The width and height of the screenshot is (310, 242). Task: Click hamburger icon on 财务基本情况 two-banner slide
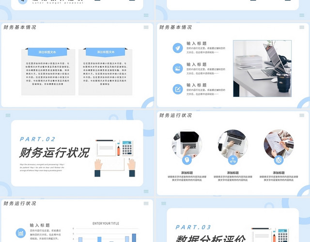click(x=146, y=27)
